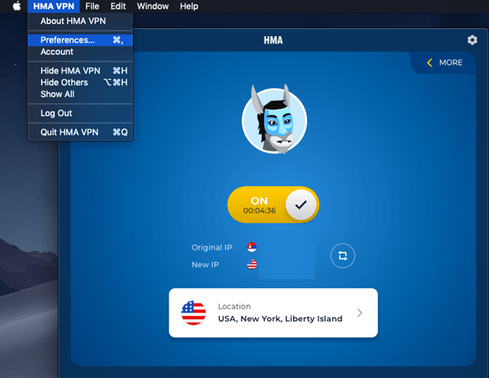
Task: Click the donkey mascot avatar
Action: (x=274, y=120)
